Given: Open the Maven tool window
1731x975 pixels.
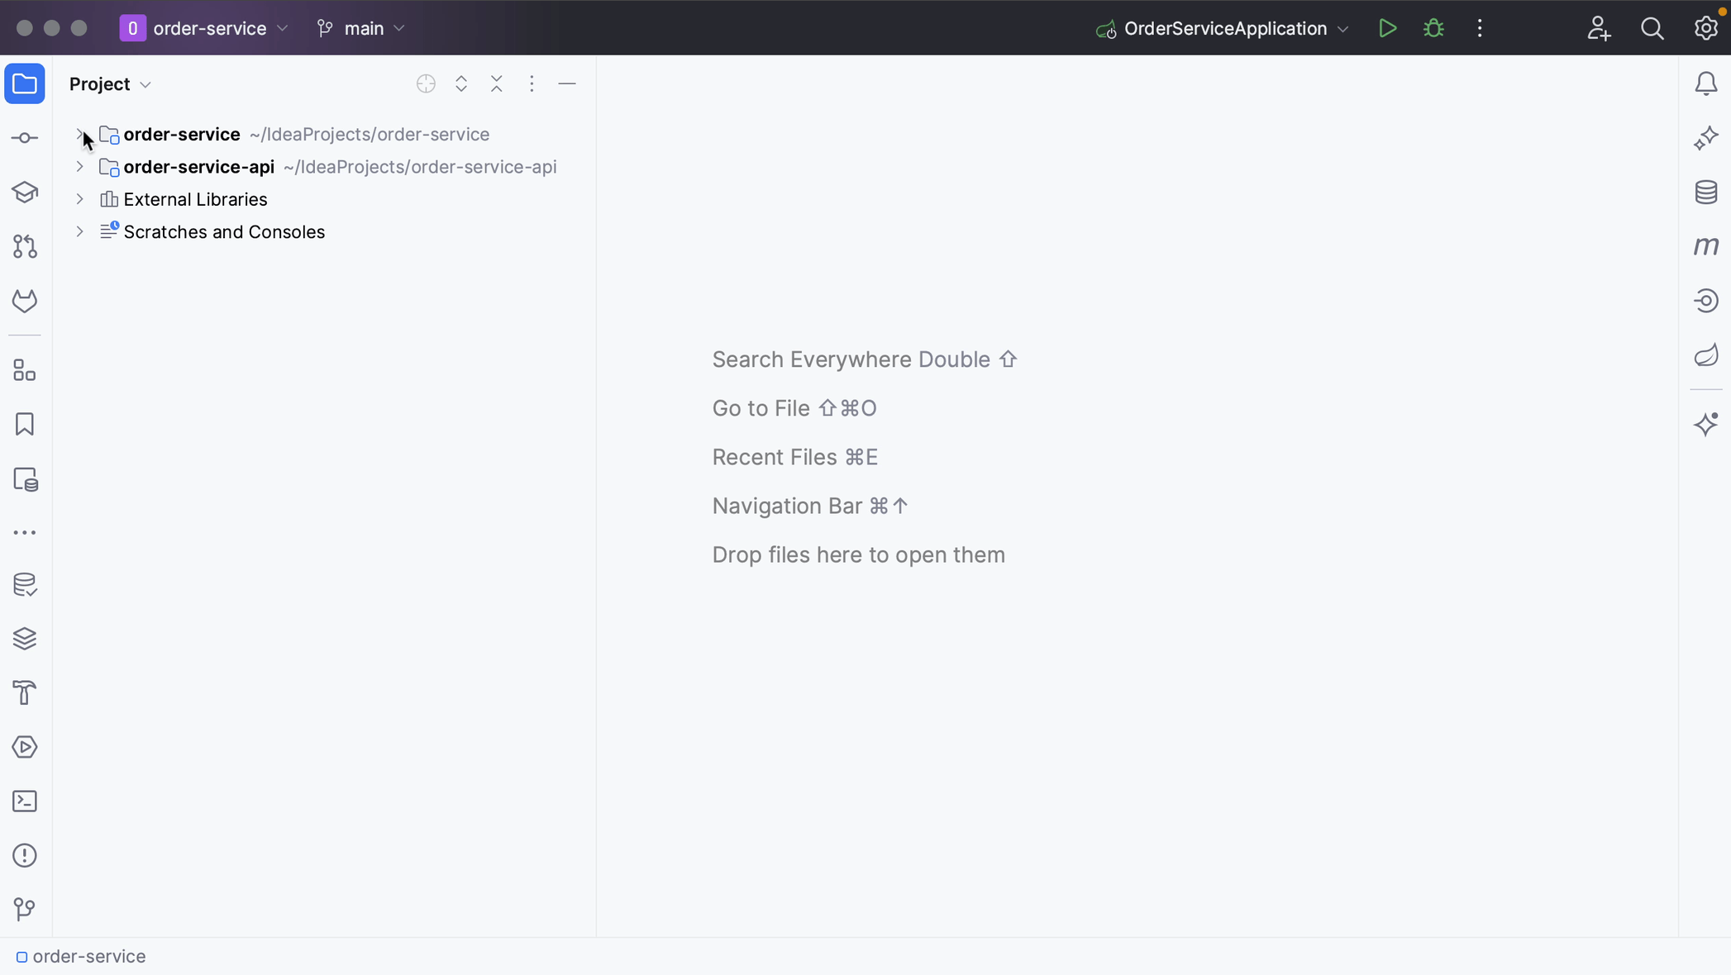Looking at the screenshot, I should pos(1706,246).
